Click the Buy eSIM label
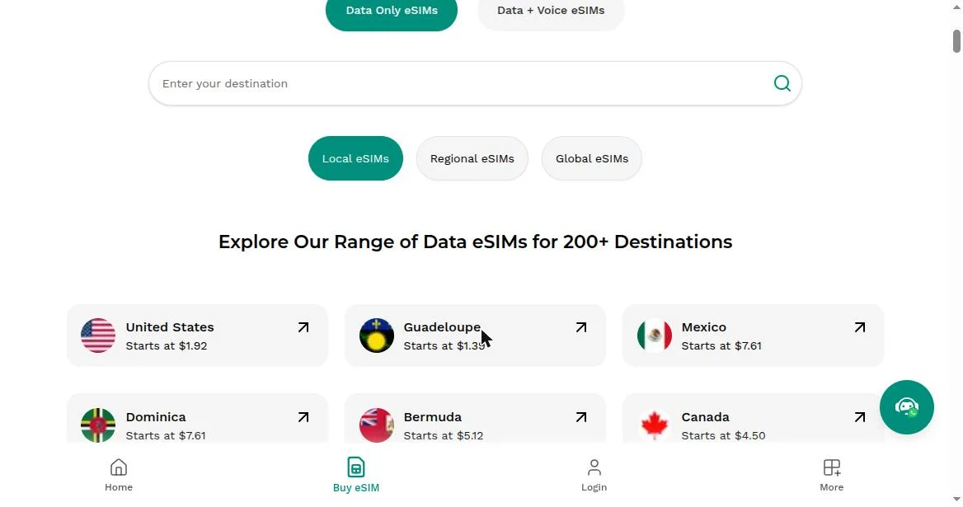This screenshot has height=507, width=963. point(356,488)
